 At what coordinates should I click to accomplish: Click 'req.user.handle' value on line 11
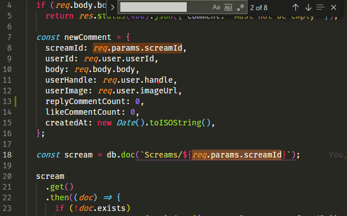click(x=138, y=80)
